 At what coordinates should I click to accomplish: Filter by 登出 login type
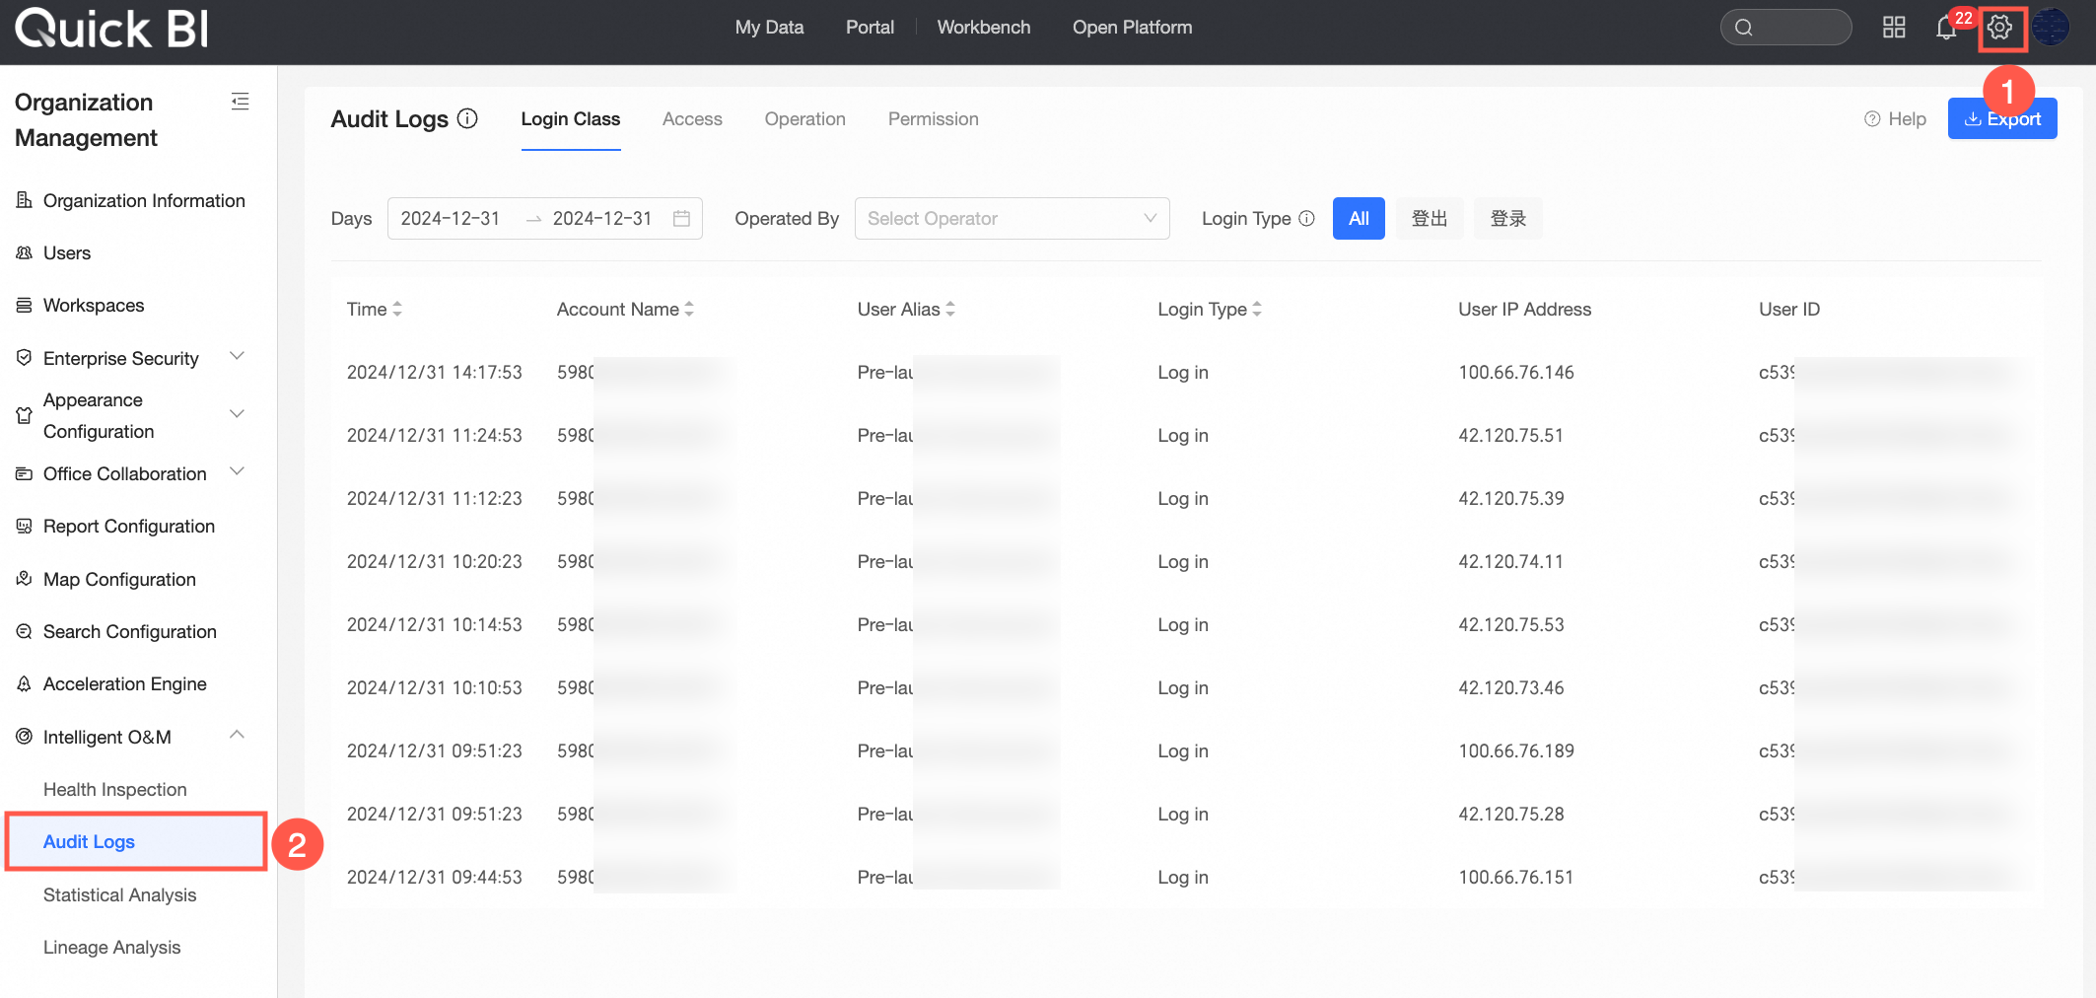point(1430,218)
